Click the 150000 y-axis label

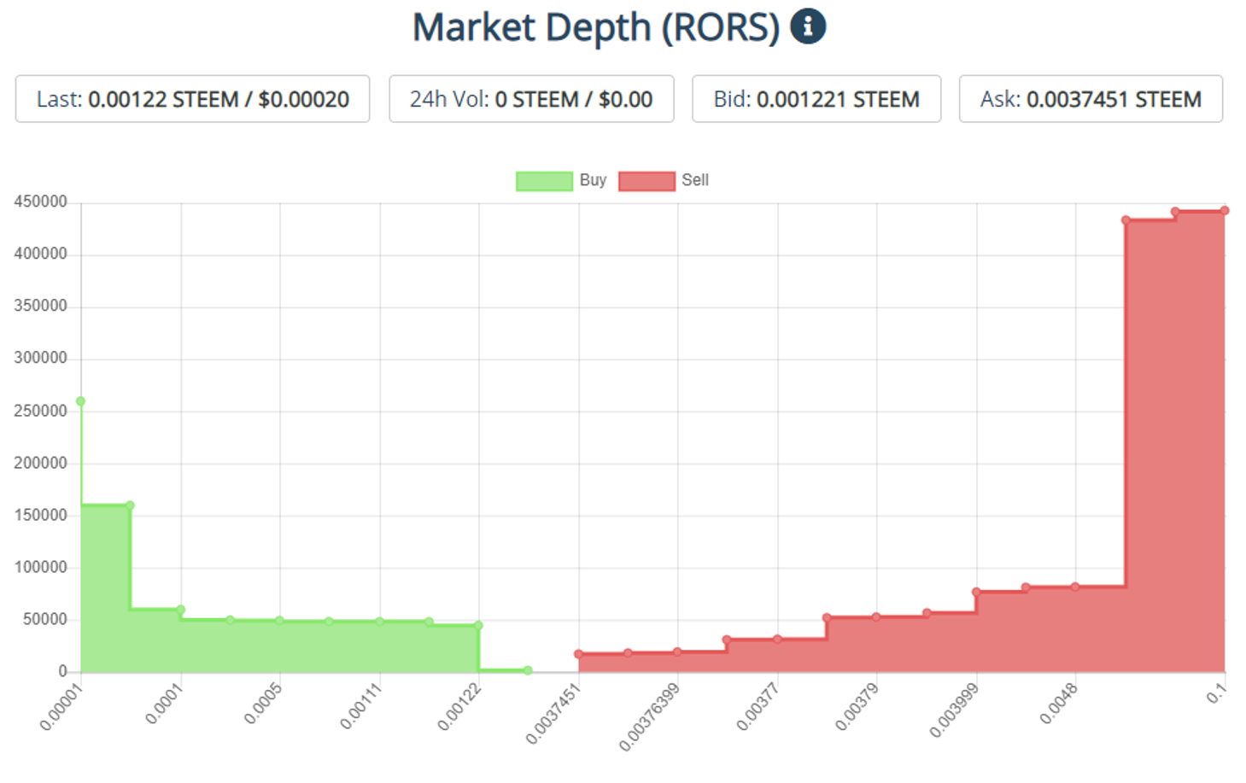pos(40,515)
